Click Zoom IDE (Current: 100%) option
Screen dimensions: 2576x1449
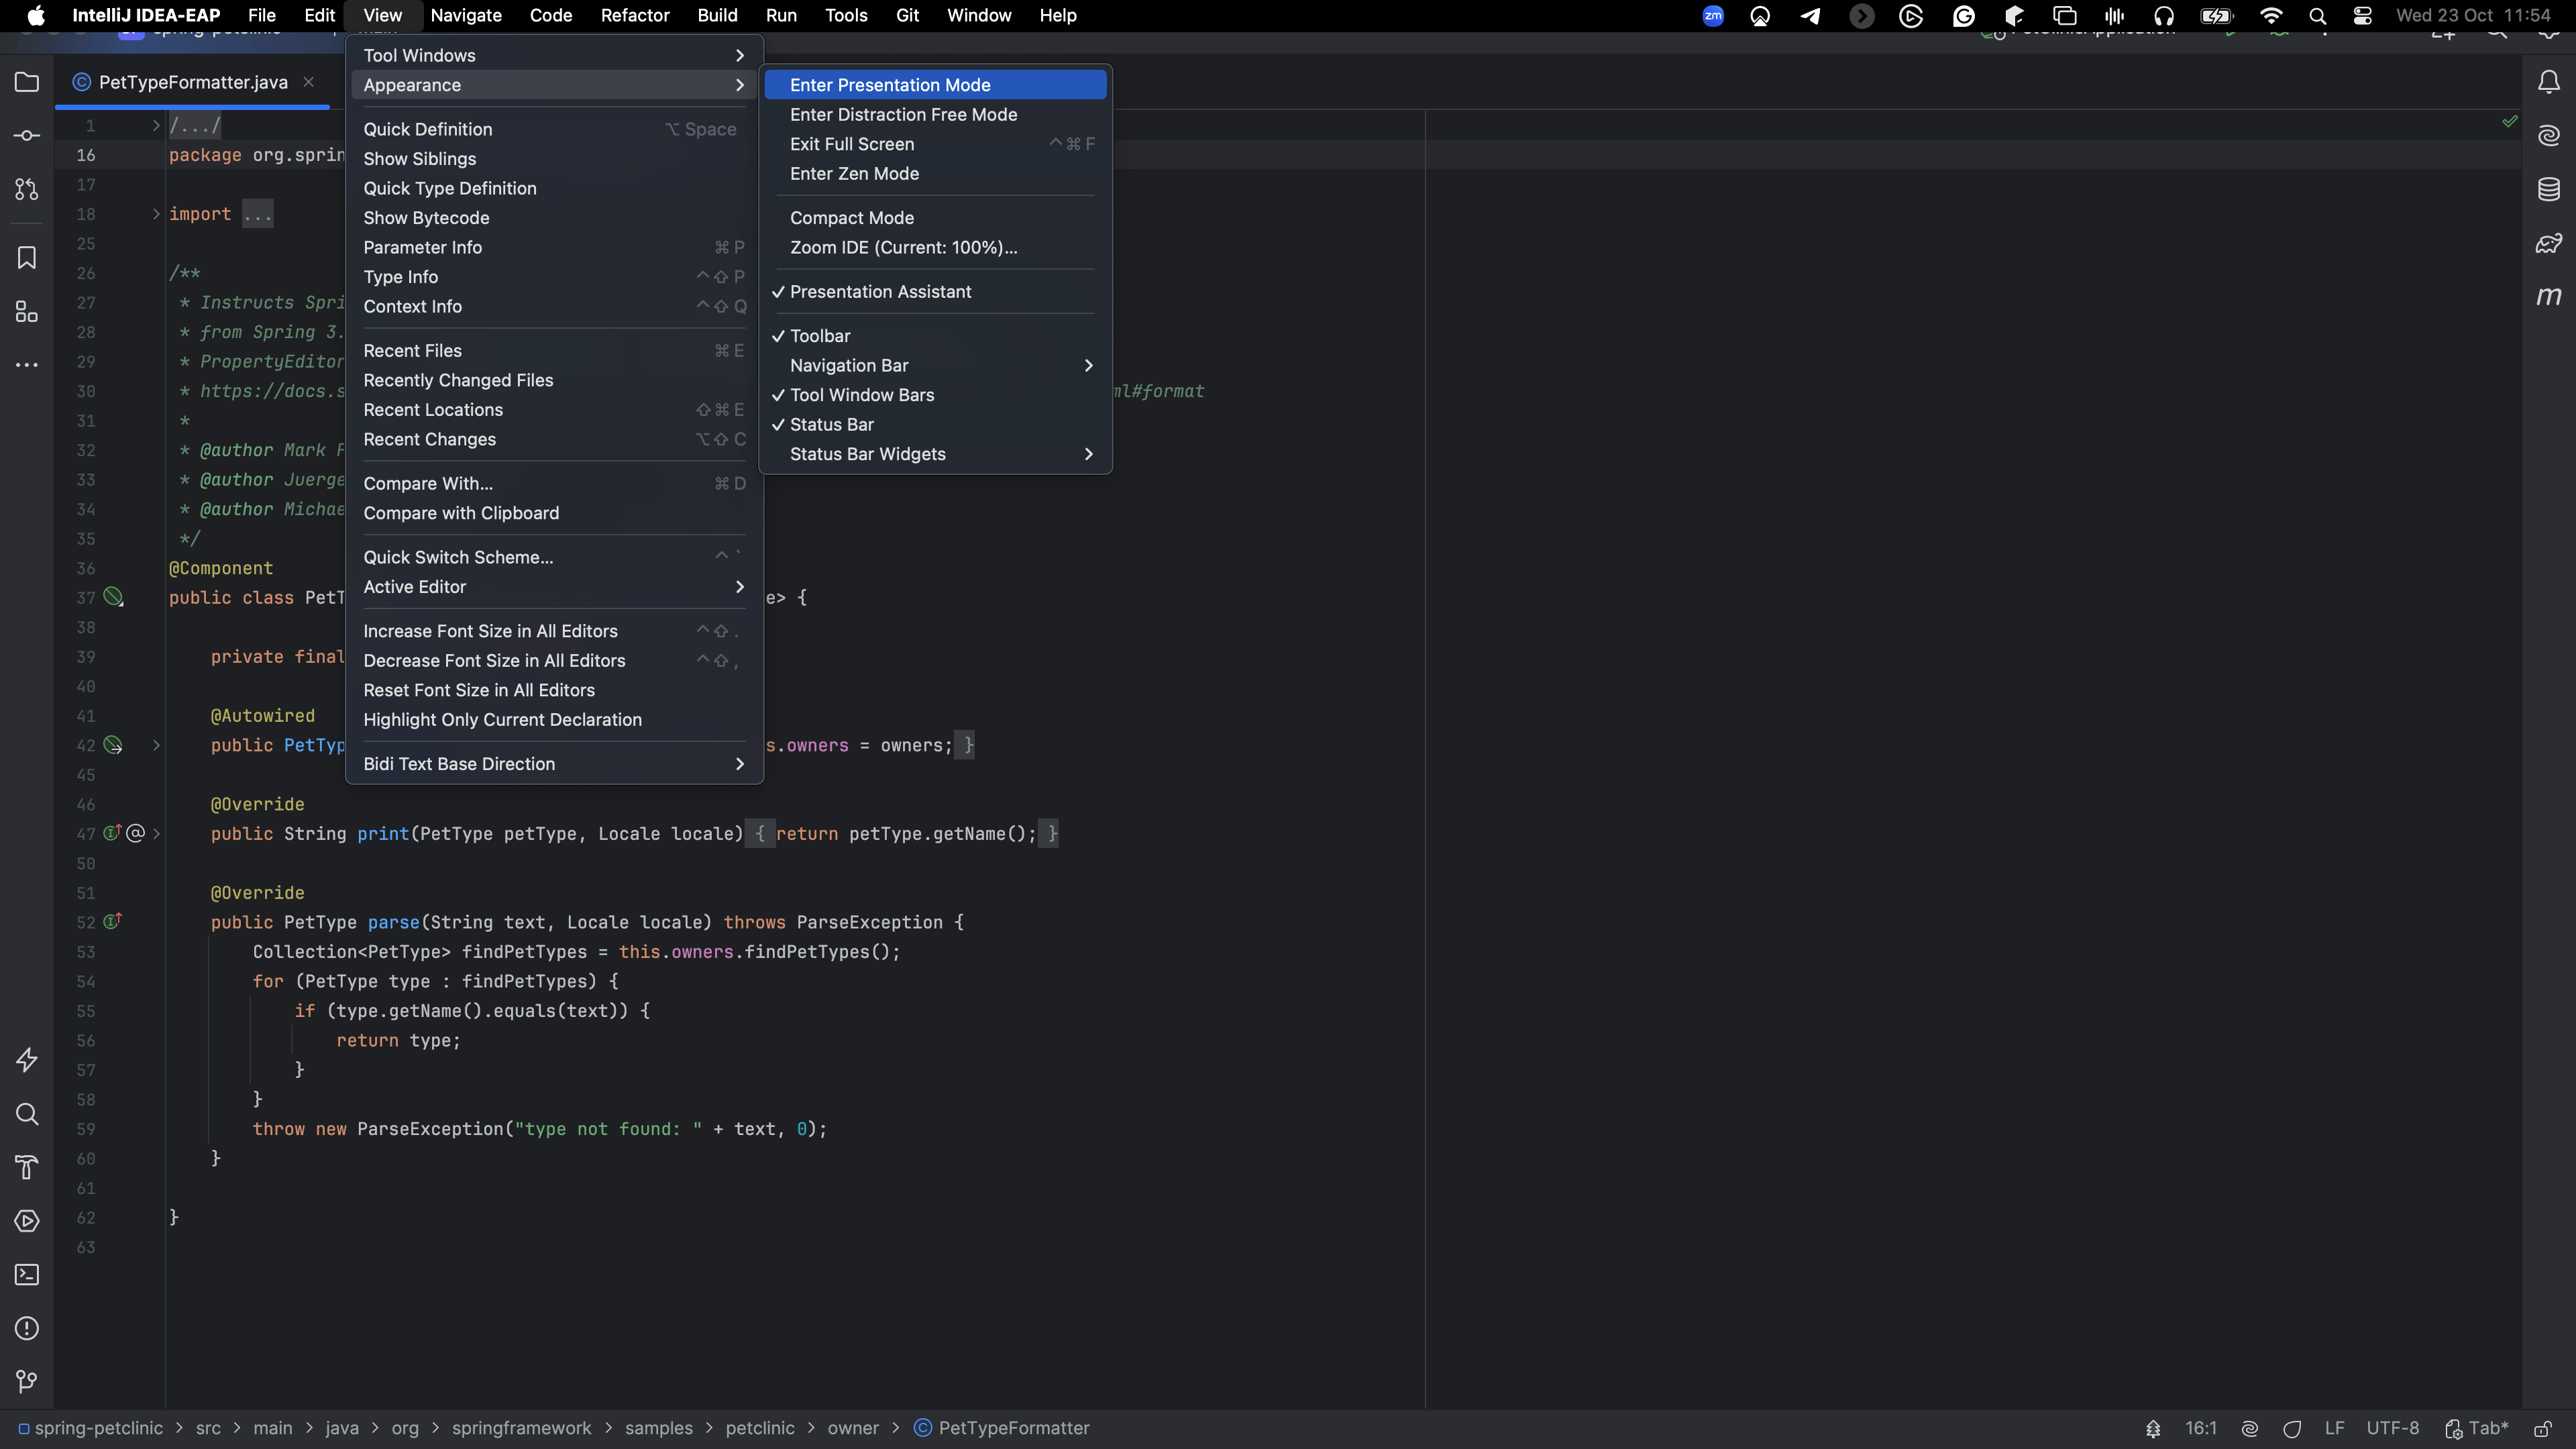[906, 246]
